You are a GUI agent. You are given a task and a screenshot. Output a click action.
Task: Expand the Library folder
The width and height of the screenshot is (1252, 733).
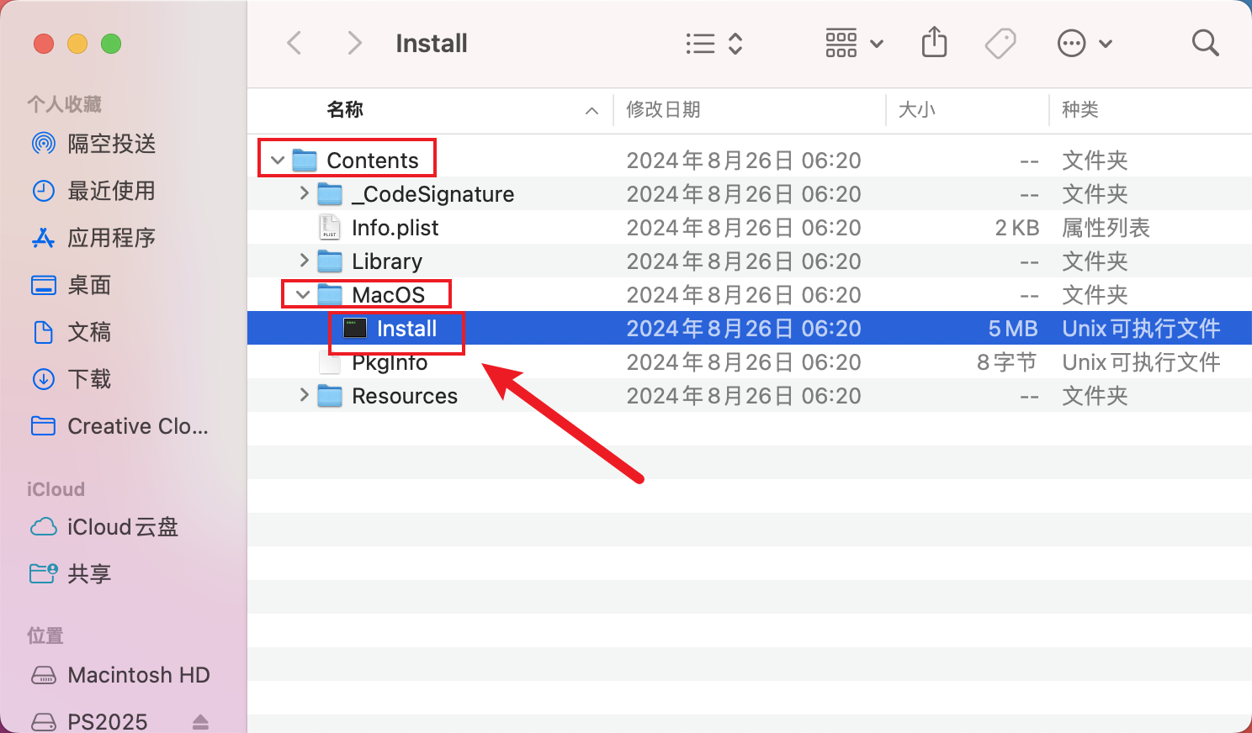click(304, 261)
